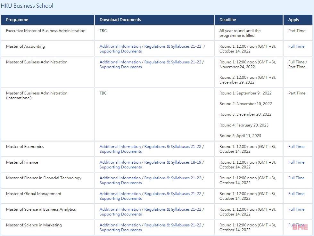Click Full Time apply link for Master of Economics
Image resolution: width=314 pixels, height=236 pixels.
(296, 147)
